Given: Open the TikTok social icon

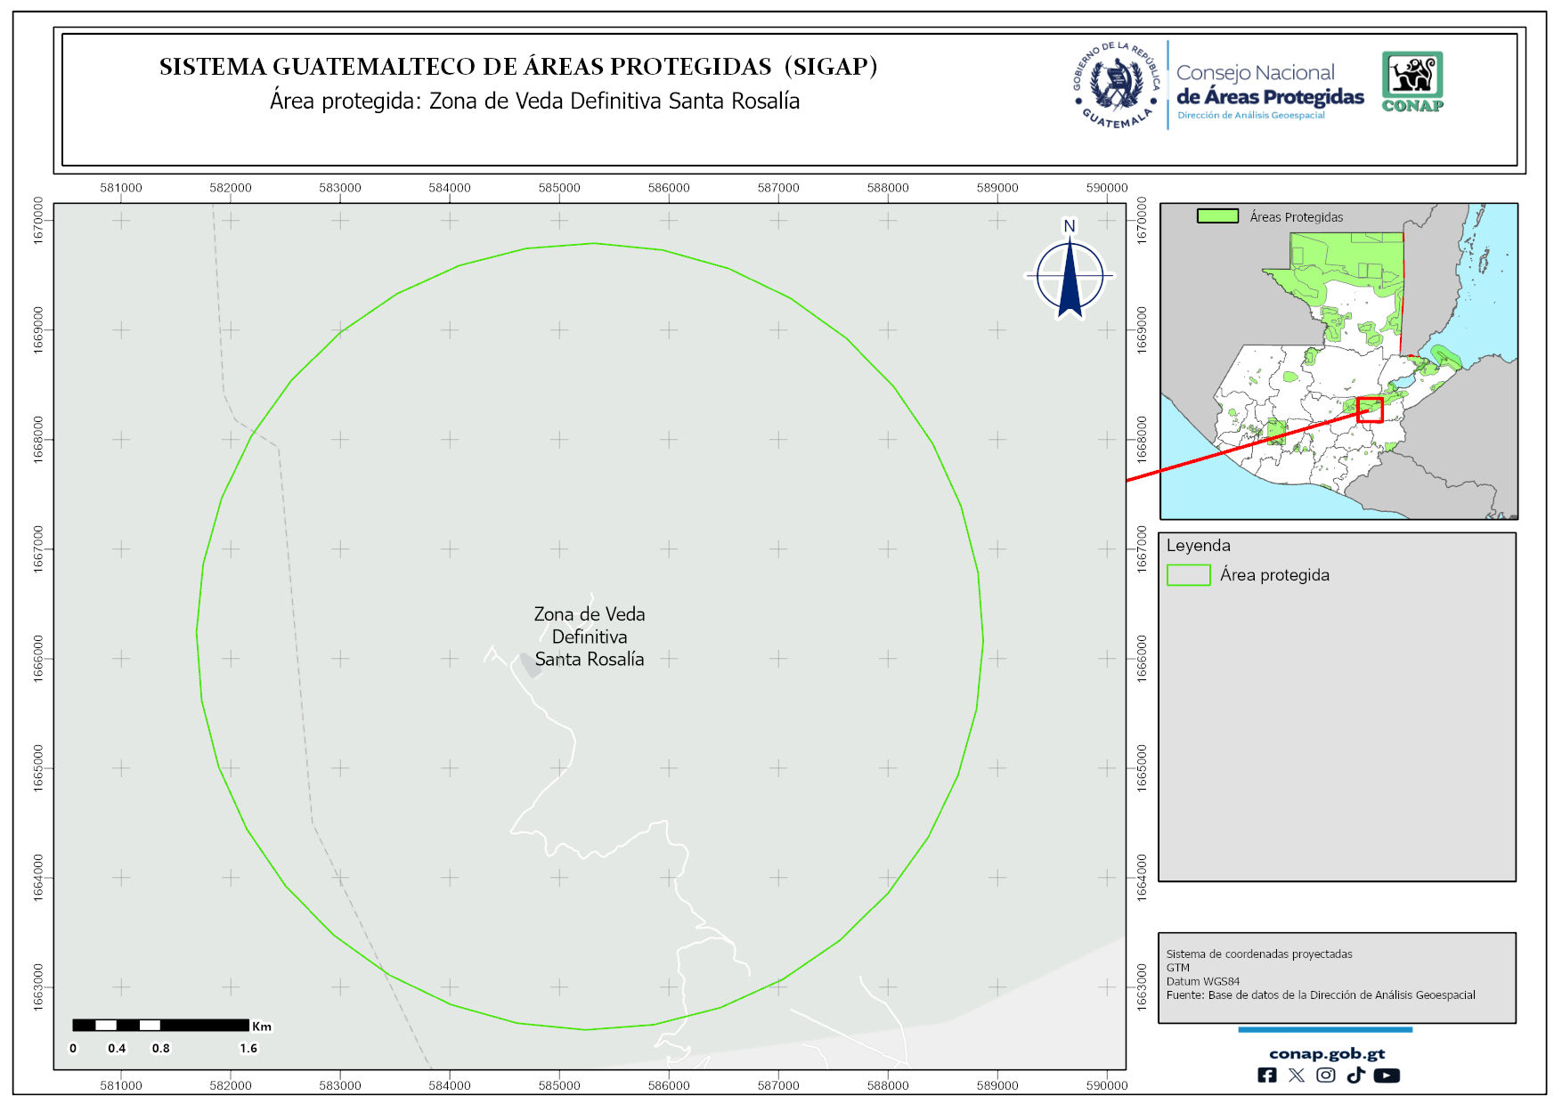Looking at the screenshot, I should click(1355, 1076).
